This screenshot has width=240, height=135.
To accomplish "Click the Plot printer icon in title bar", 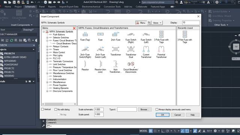I will pyautogui.click(x=45, y=2).
